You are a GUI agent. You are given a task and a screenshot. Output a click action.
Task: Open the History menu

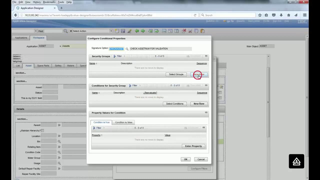click(x=37, y=2)
